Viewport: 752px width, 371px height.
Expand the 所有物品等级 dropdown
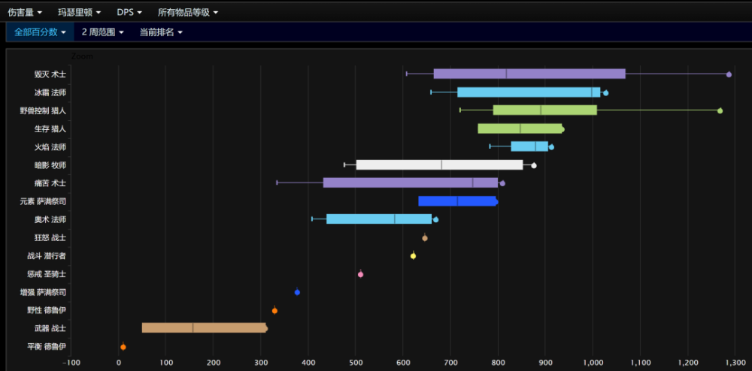tap(188, 12)
